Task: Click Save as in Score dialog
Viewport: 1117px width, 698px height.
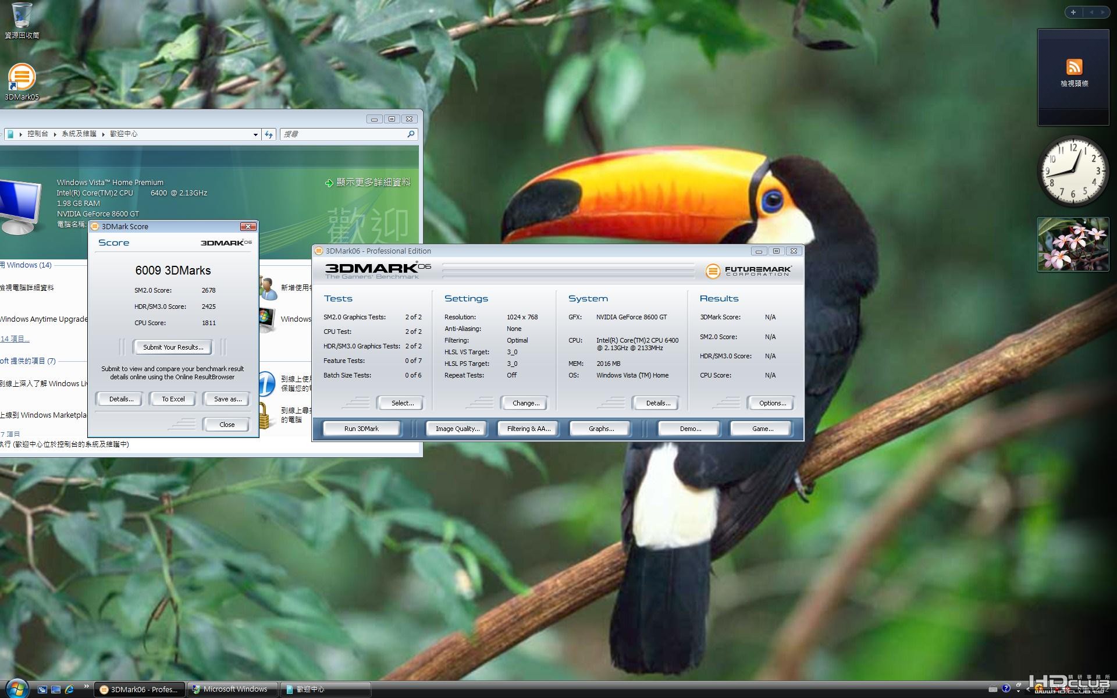Action: point(227,399)
